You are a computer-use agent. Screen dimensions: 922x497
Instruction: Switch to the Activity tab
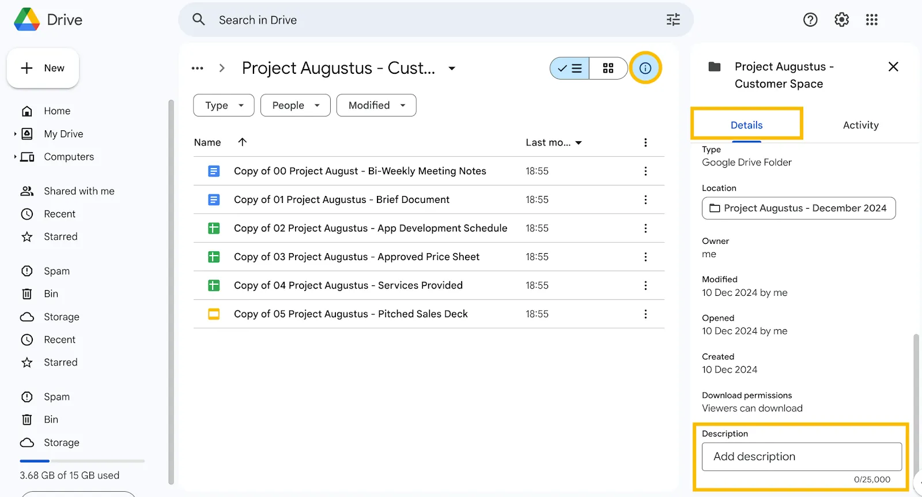pyautogui.click(x=861, y=125)
